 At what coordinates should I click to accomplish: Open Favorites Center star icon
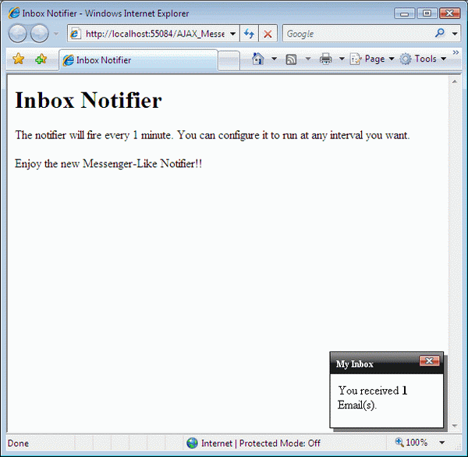point(19,59)
